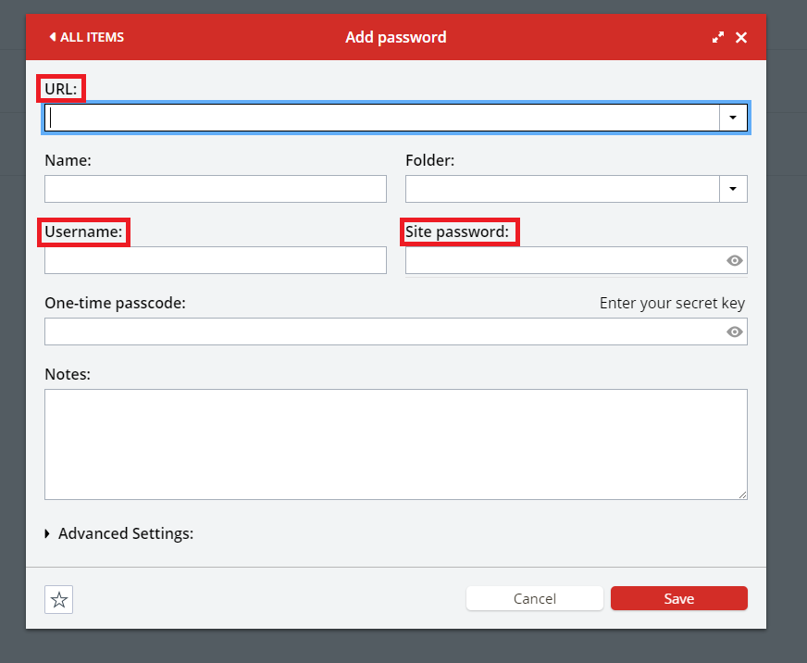The width and height of the screenshot is (807, 663).
Task: Open the Folder dropdown arrow
Action: pos(733,189)
